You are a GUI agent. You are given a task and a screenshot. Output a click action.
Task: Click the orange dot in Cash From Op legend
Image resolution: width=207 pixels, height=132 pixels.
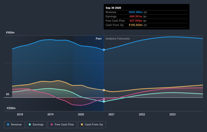(82, 124)
